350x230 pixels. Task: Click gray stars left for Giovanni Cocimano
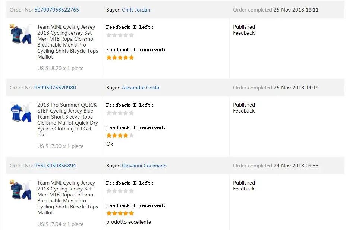pos(120,191)
